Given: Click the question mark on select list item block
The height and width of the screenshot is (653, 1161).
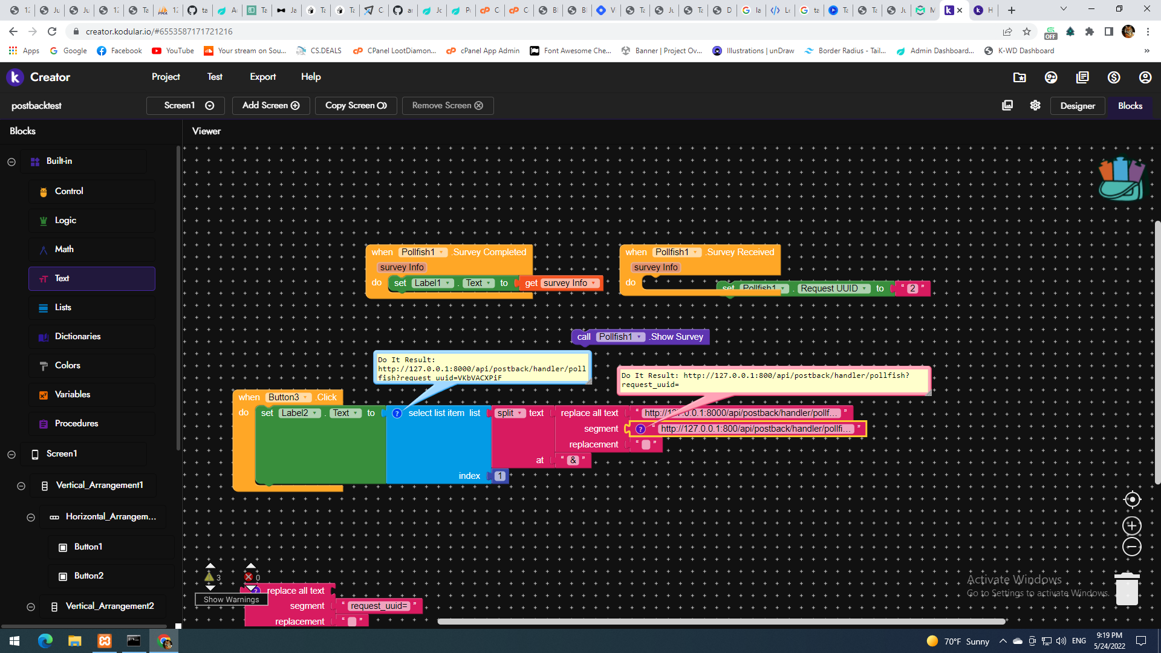Looking at the screenshot, I should pos(397,413).
